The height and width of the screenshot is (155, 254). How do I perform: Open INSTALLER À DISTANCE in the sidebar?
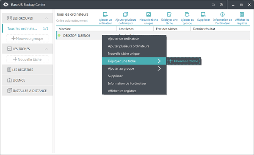[27, 90]
